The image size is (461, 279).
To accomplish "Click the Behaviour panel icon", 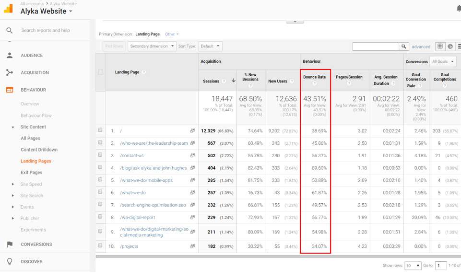I will coord(10,90).
